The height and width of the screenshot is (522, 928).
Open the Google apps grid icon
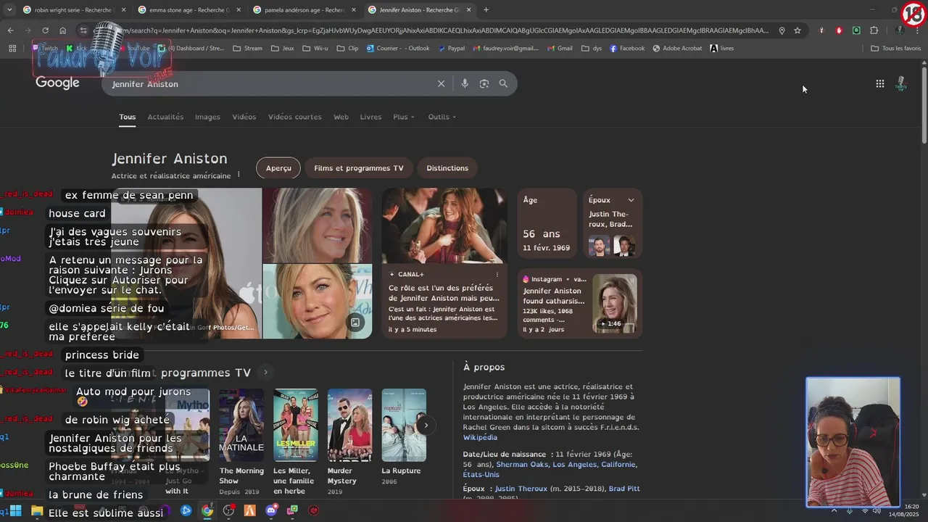coord(879,83)
